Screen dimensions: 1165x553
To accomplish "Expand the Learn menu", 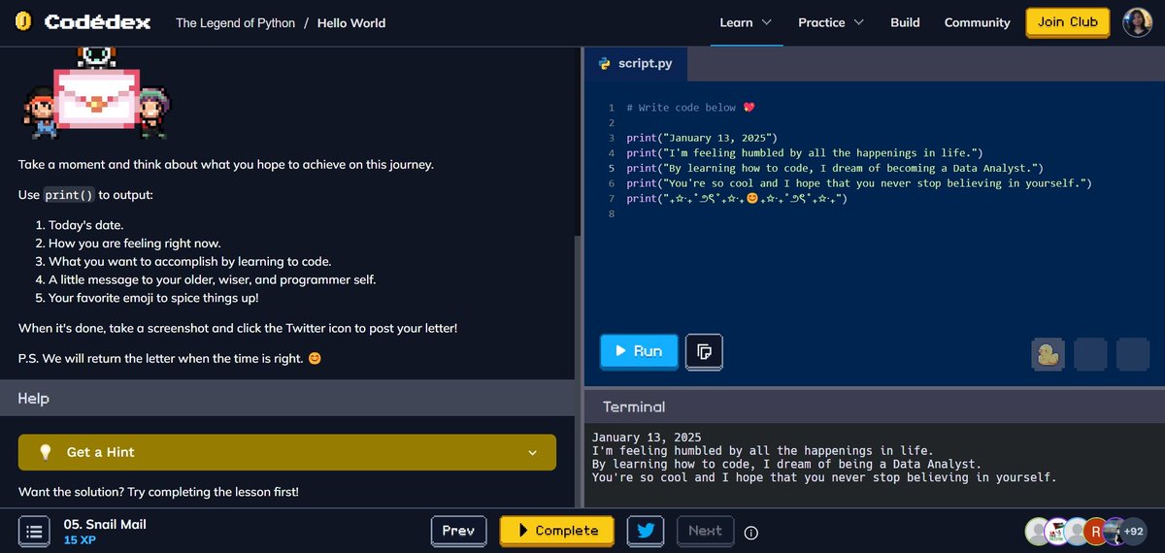I will click(746, 22).
